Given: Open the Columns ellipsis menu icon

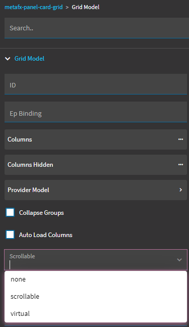Looking at the screenshot, I should click(180, 139).
